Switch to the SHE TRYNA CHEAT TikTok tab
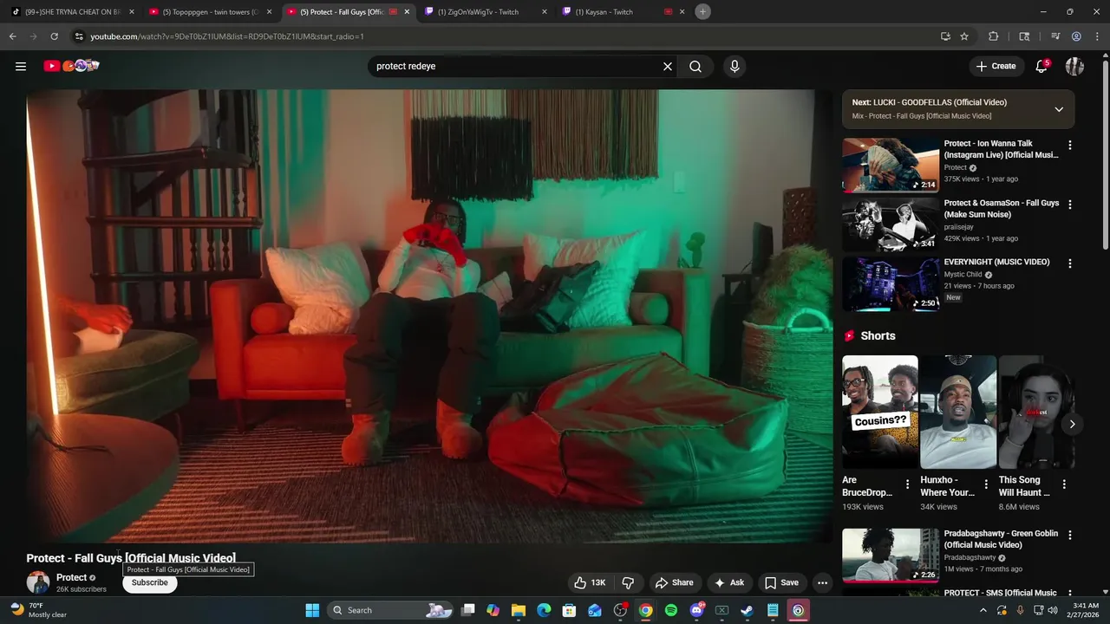The image size is (1110, 624). pyautogui.click(x=74, y=12)
